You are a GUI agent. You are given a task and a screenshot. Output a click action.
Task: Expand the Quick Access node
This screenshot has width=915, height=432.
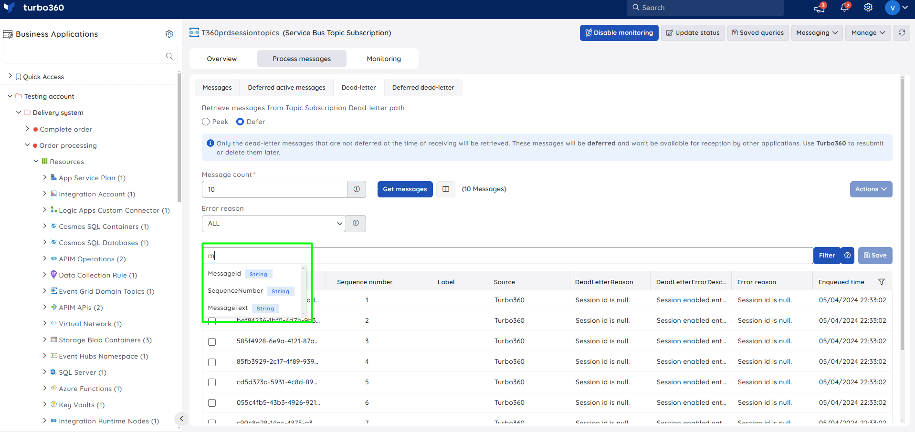(10, 76)
